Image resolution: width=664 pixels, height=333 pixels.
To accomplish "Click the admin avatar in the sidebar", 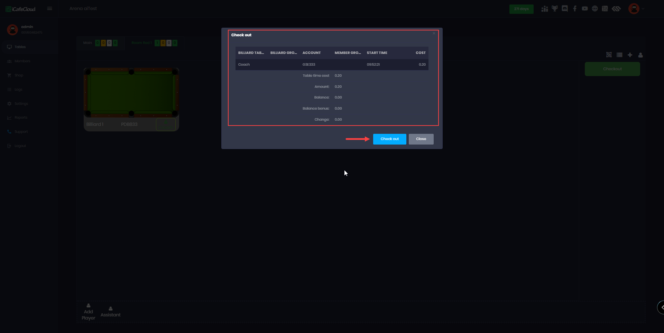I will pyautogui.click(x=12, y=29).
